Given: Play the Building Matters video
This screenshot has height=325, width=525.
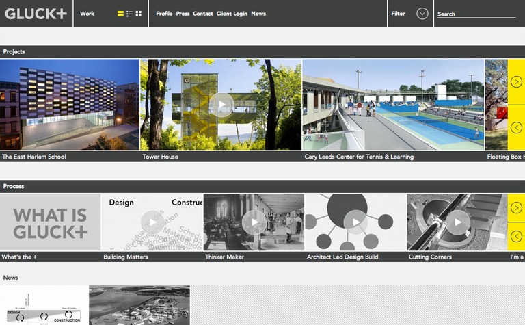Looking at the screenshot, I should point(152,222).
